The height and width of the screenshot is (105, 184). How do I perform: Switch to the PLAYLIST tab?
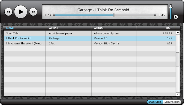coord(155,102)
